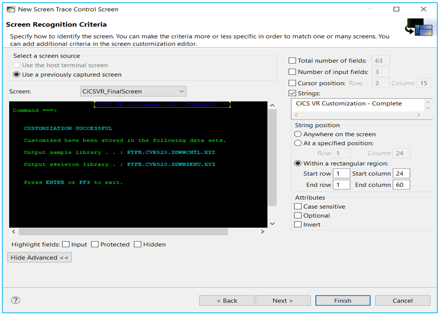The width and height of the screenshot is (440, 314).
Task: Click 'Press ENTER or PF3 to exit.' text
Action: pos(73,182)
